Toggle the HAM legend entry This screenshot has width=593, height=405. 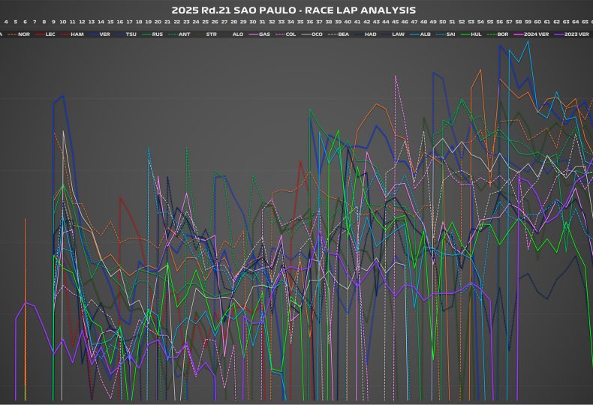click(x=77, y=34)
